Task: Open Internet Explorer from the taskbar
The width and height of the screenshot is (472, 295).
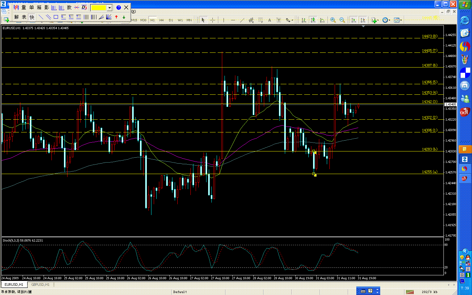Action: [x=465, y=21]
